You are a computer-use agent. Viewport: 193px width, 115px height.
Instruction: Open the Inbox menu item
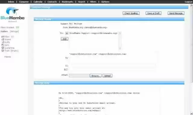tap(11, 2)
